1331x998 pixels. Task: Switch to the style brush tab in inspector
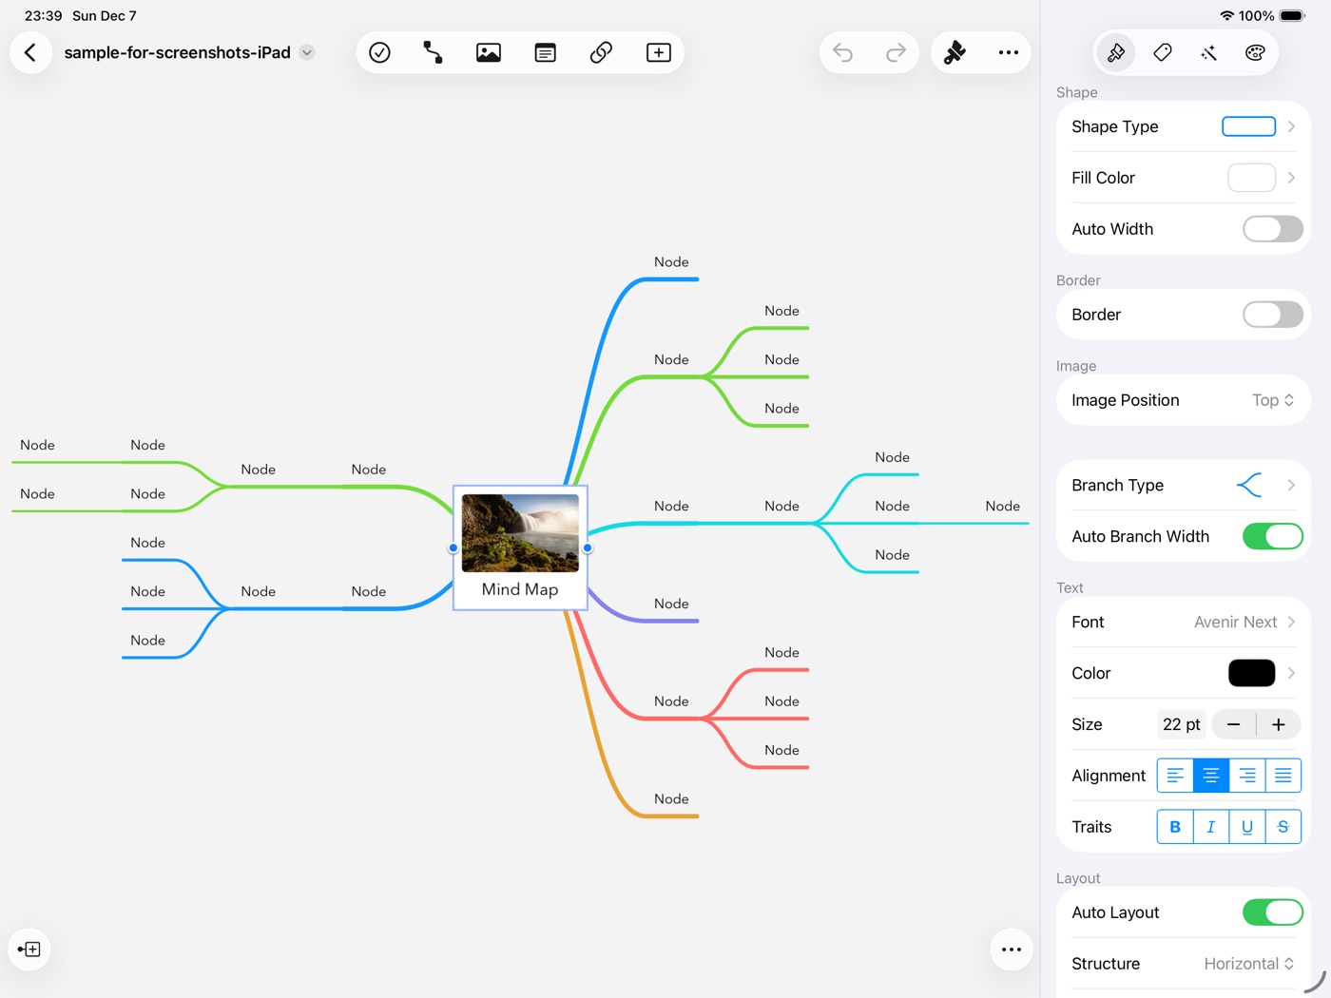click(1116, 52)
